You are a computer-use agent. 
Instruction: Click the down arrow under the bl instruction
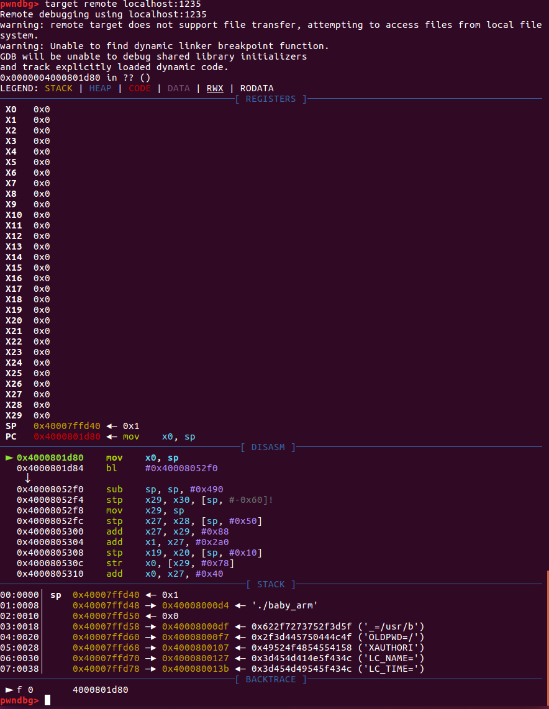[x=27, y=478]
